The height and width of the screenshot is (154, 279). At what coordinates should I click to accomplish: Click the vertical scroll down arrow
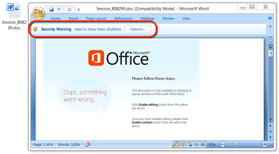(x=271, y=120)
